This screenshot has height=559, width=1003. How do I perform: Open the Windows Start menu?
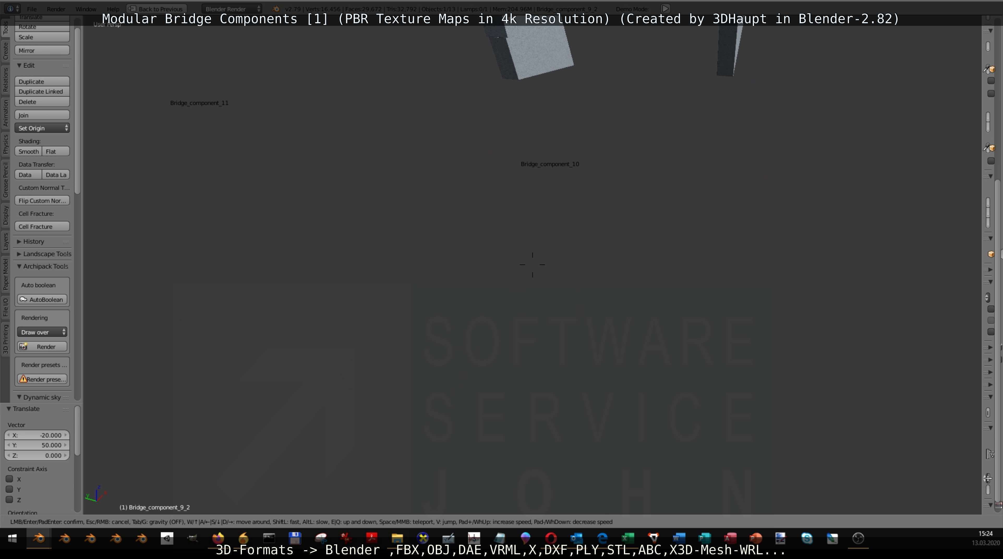(13, 538)
